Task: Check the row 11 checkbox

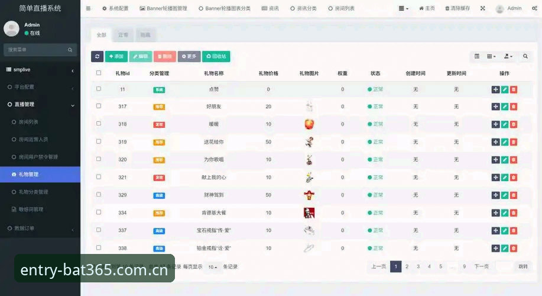Action: [99, 89]
